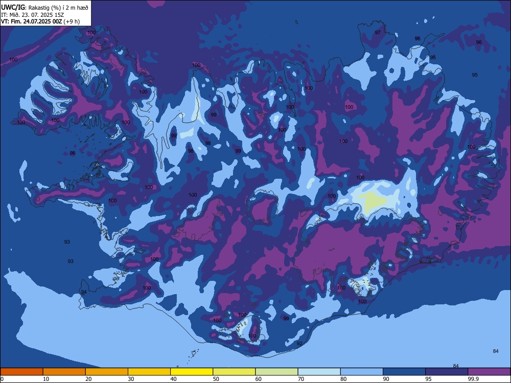The image size is (511, 383).
Task: Click the legend tick label "70"
Action: (x=301, y=379)
